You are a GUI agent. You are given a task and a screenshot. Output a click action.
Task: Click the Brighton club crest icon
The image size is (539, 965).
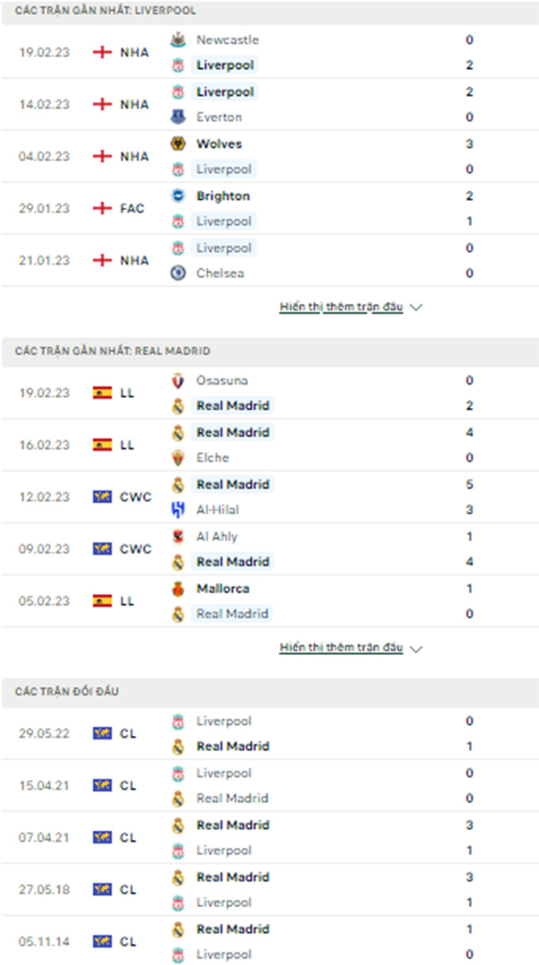pos(178,196)
